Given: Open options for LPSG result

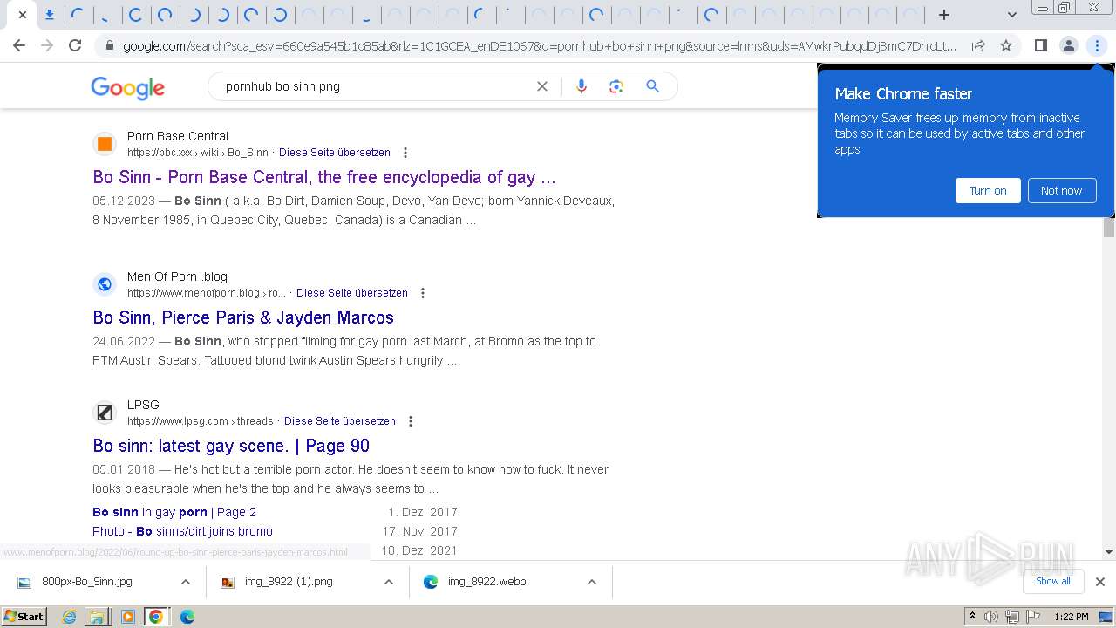Looking at the screenshot, I should point(411,421).
